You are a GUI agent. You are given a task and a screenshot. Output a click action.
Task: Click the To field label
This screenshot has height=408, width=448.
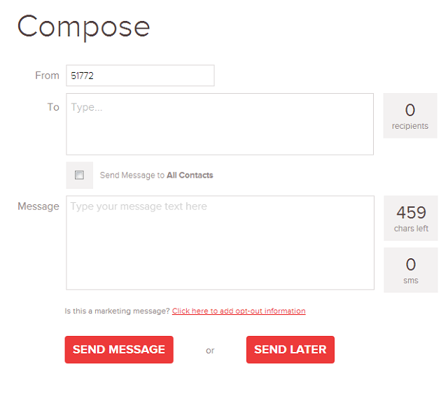(x=53, y=107)
